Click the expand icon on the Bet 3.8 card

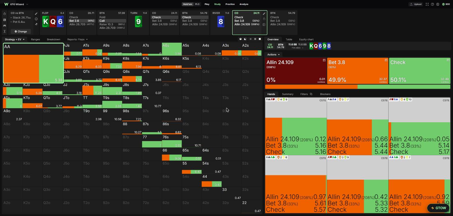[386, 60]
